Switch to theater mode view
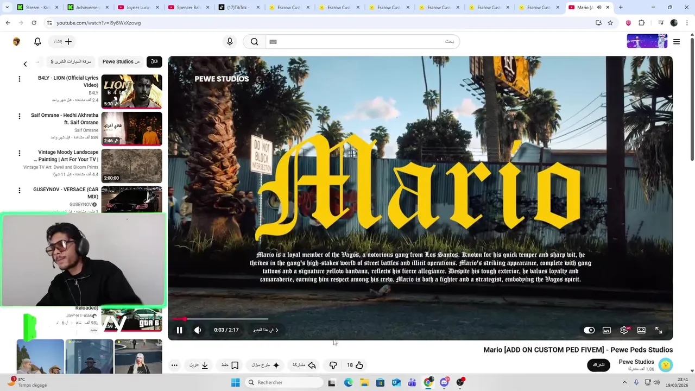Viewport: 695px width, 391px height. (x=641, y=330)
